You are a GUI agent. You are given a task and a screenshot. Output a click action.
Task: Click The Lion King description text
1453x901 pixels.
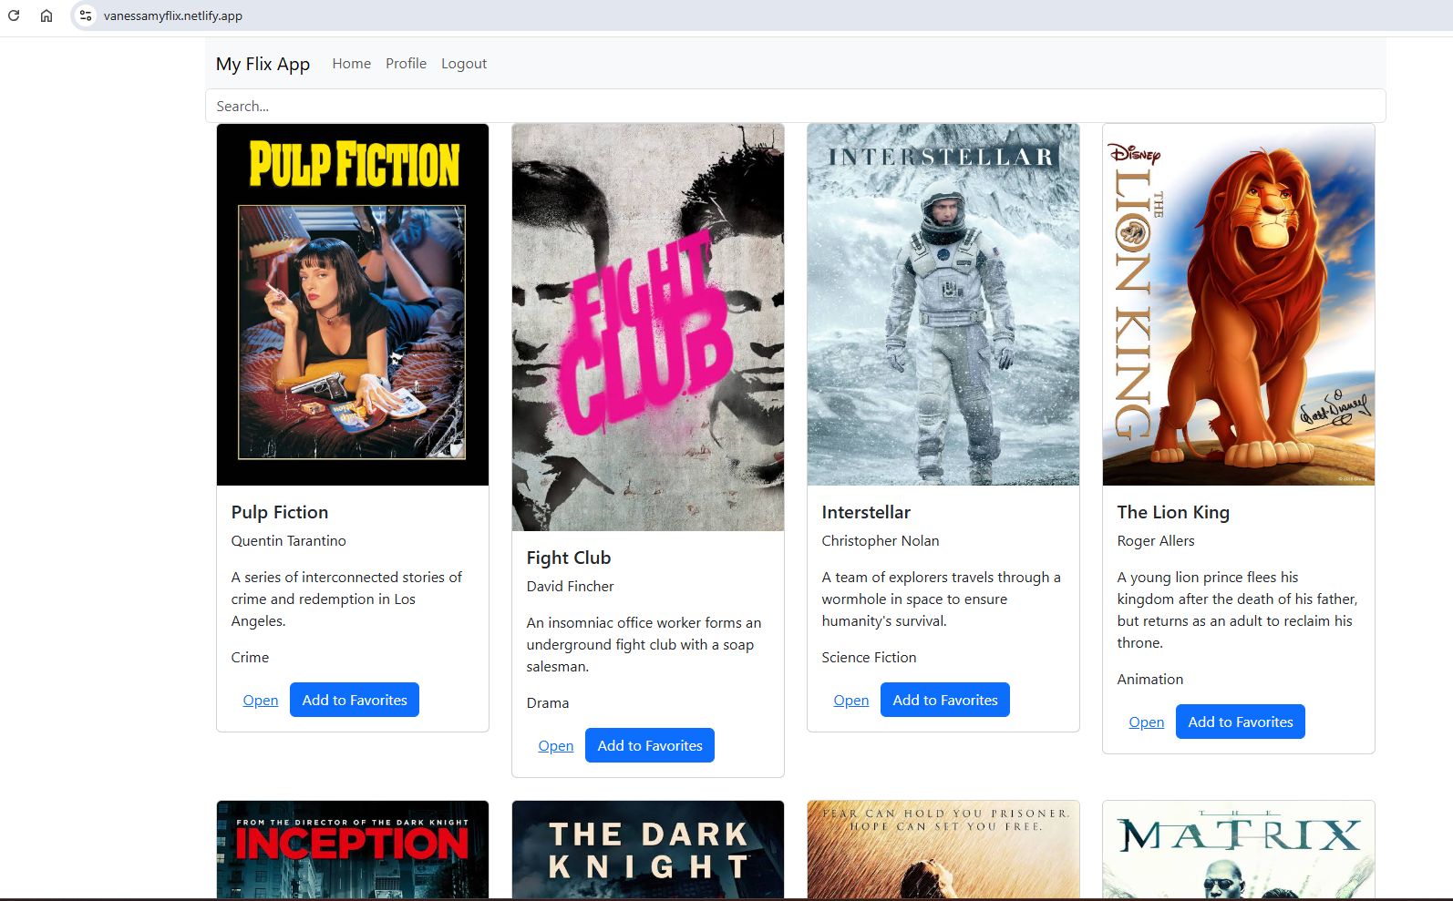[x=1237, y=609]
